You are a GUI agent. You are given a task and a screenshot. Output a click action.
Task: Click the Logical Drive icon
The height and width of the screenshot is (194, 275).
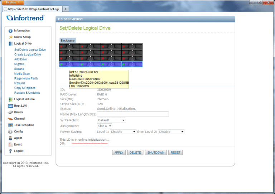(x=10, y=44)
